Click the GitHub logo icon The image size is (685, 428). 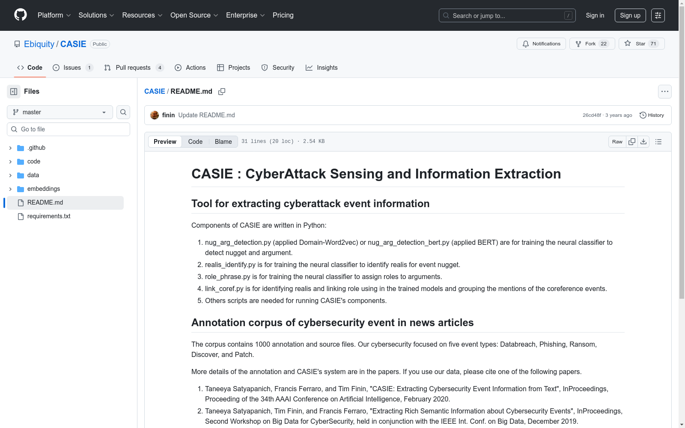21,15
